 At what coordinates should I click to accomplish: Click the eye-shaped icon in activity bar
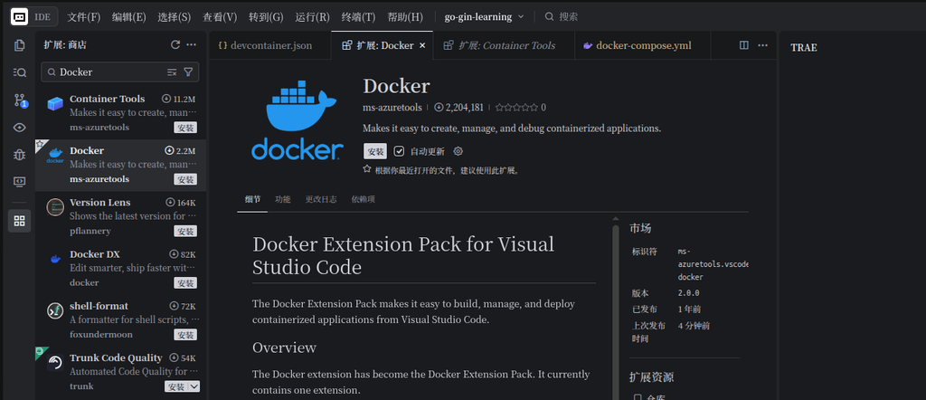click(20, 128)
